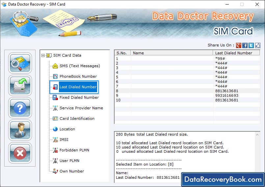Open Location tree item

pos(67,129)
